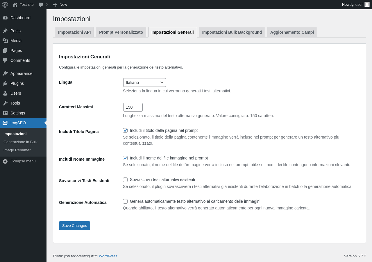Switch to the Impostazioni API tab

pos(74,32)
